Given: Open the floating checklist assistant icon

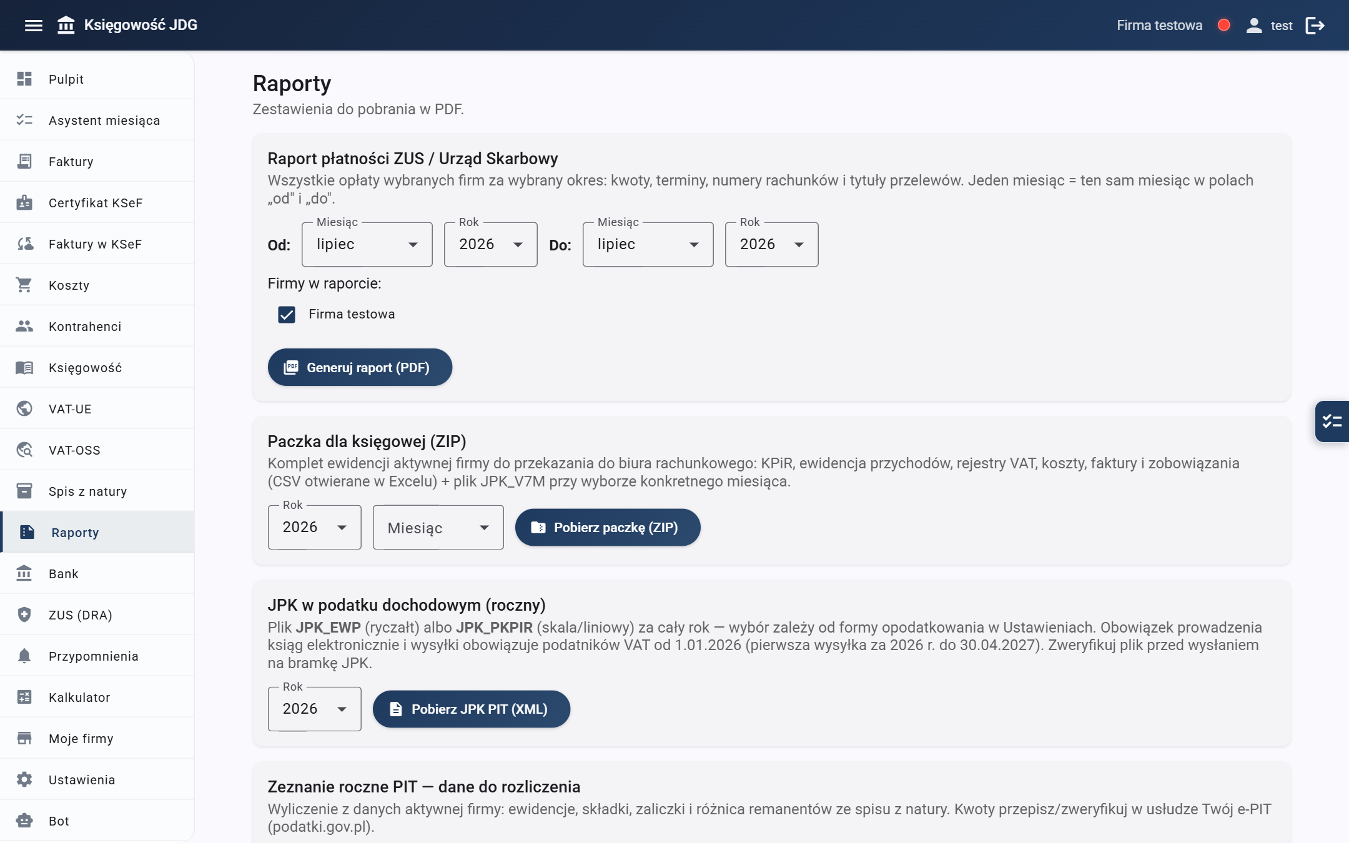Looking at the screenshot, I should (x=1332, y=421).
